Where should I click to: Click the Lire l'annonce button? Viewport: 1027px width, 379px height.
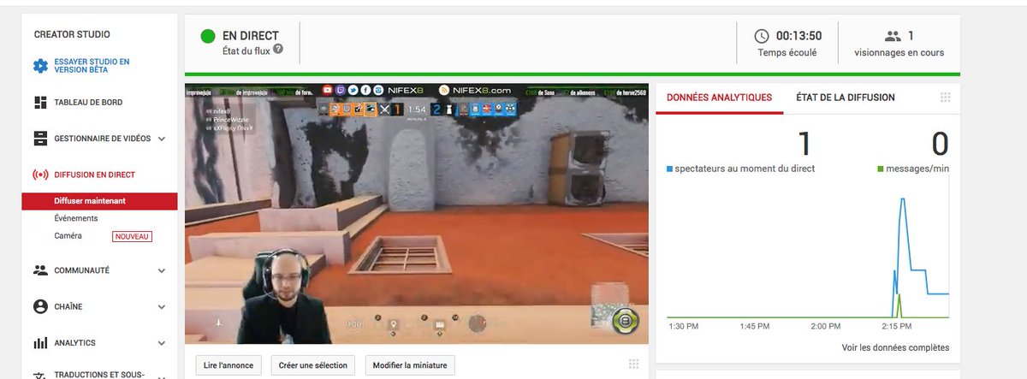(229, 365)
